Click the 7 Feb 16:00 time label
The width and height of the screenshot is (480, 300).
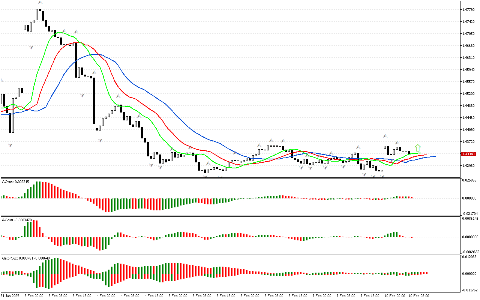(x=370, y=296)
